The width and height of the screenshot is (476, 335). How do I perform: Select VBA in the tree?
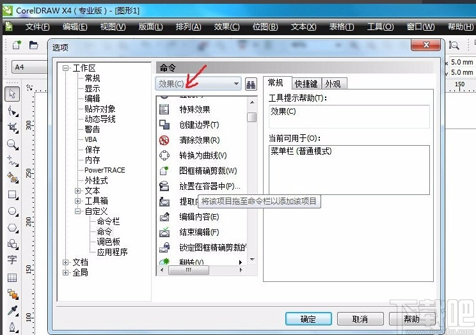pyautogui.click(x=90, y=139)
